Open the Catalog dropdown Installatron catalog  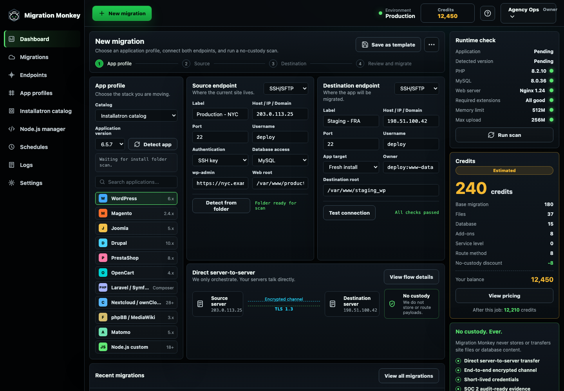136,116
